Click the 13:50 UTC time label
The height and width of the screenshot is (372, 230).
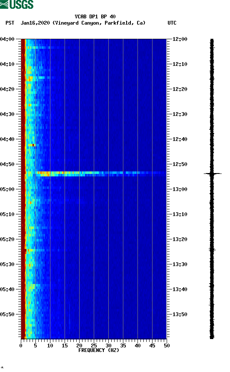(x=180, y=314)
